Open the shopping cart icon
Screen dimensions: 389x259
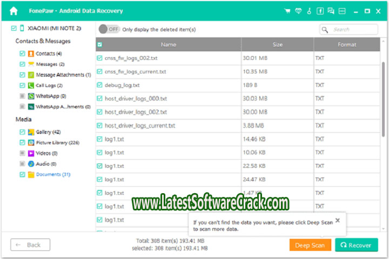click(x=287, y=11)
